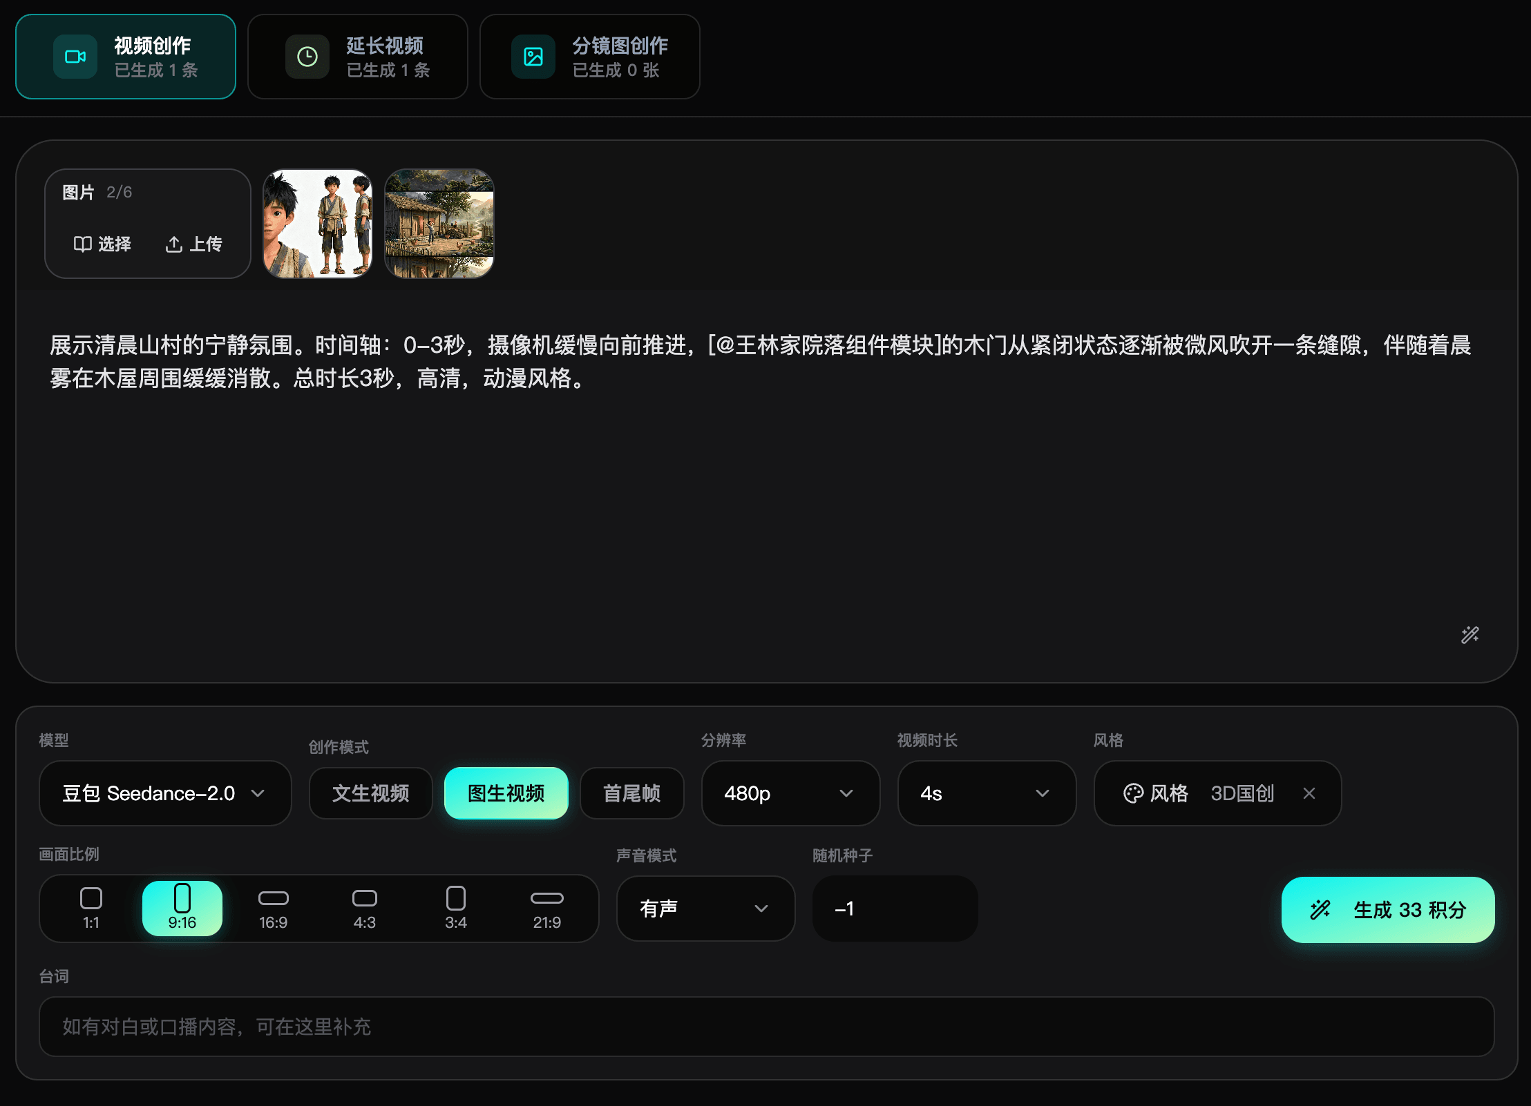Click the clock icon in 延长视频 tab

[x=307, y=57]
